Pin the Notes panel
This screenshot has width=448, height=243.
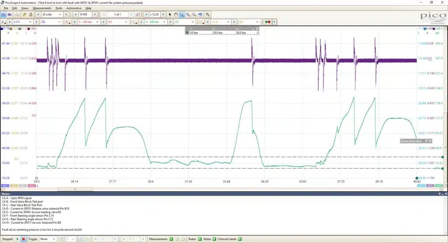pos(440,194)
